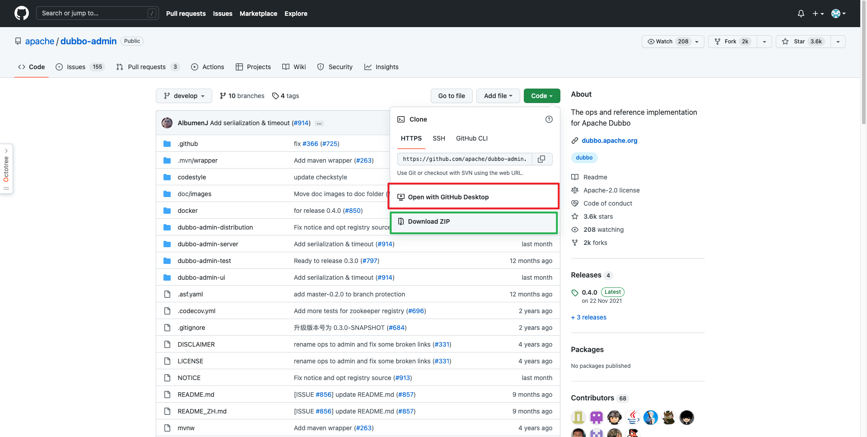The width and height of the screenshot is (867, 437).
Task: Click the LICENSE file icon
Action: tap(168, 361)
